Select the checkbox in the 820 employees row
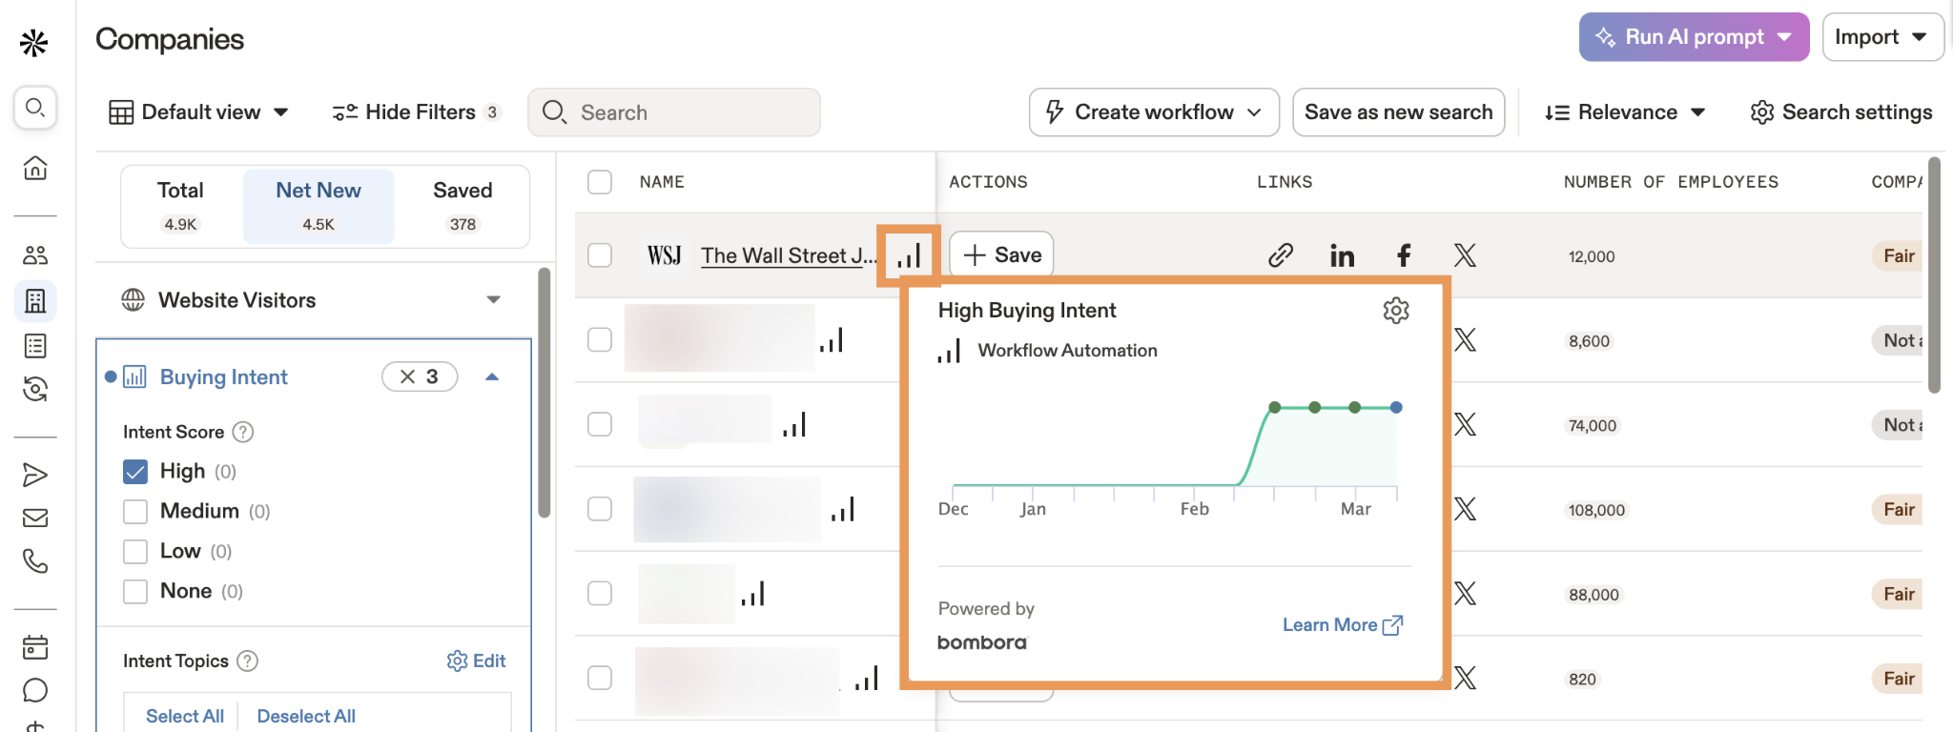1953x732 pixels. (600, 678)
